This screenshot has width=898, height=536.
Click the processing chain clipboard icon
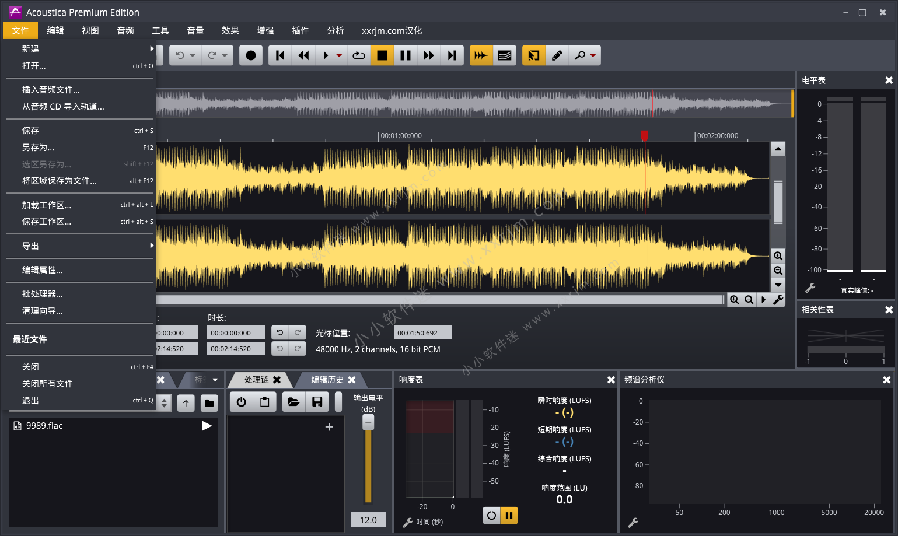[265, 402]
